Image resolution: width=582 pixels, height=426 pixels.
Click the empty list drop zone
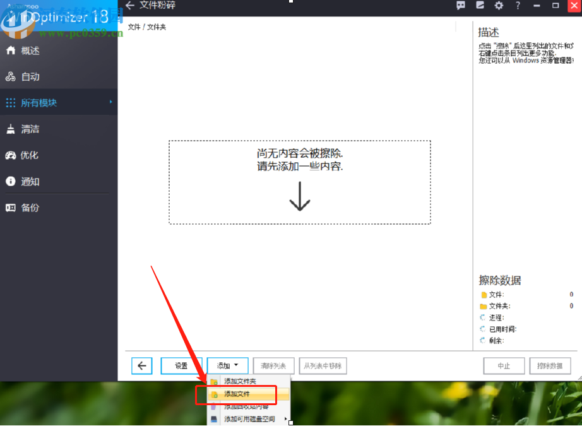(300, 182)
